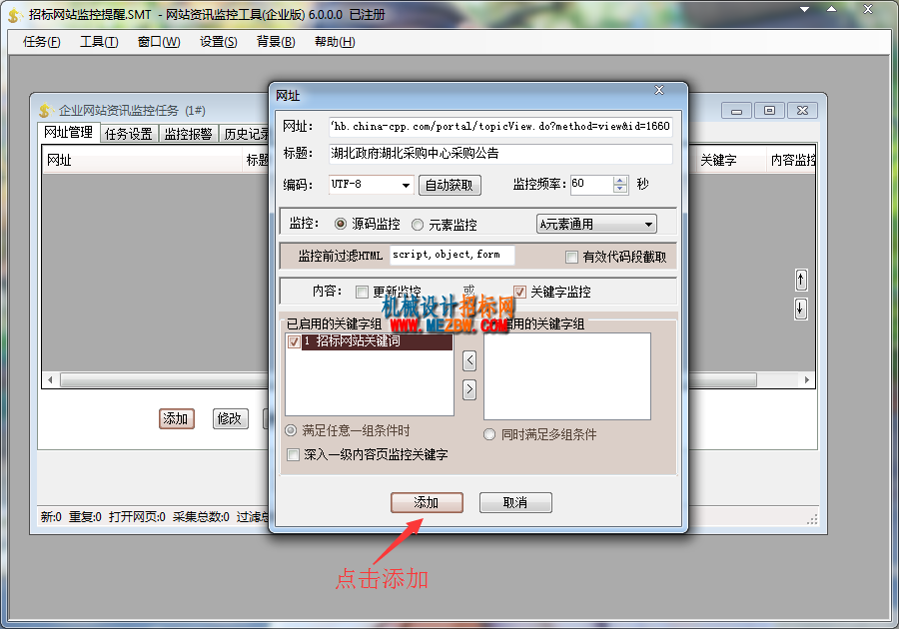Open the 背景(B) menu
Screen dimensions: 899x629
(x=276, y=42)
